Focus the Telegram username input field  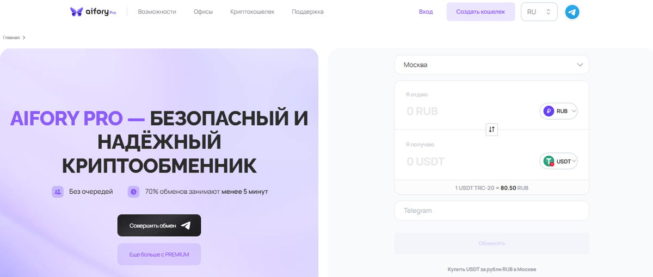491,211
